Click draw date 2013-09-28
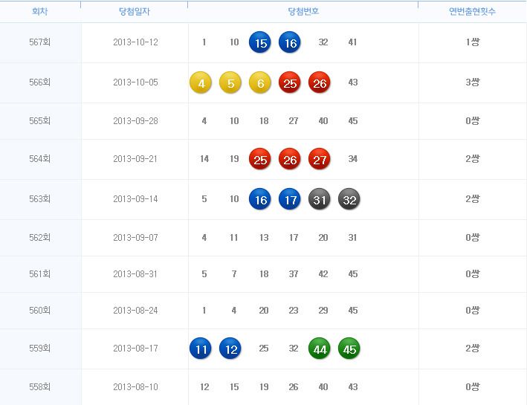The image size is (527, 405). [135, 120]
